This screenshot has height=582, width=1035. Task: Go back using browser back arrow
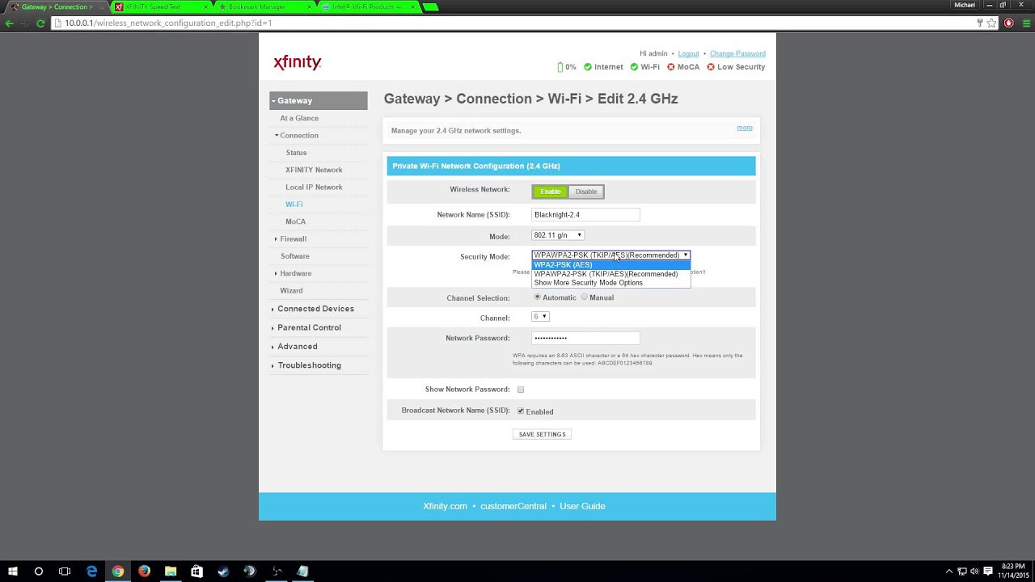tap(10, 23)
